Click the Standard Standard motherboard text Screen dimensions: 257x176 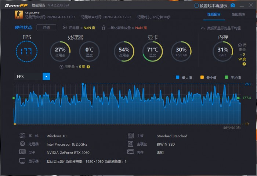(172, 136)
